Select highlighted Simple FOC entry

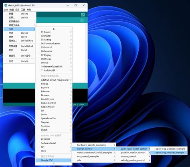click(x=54, y=160)
